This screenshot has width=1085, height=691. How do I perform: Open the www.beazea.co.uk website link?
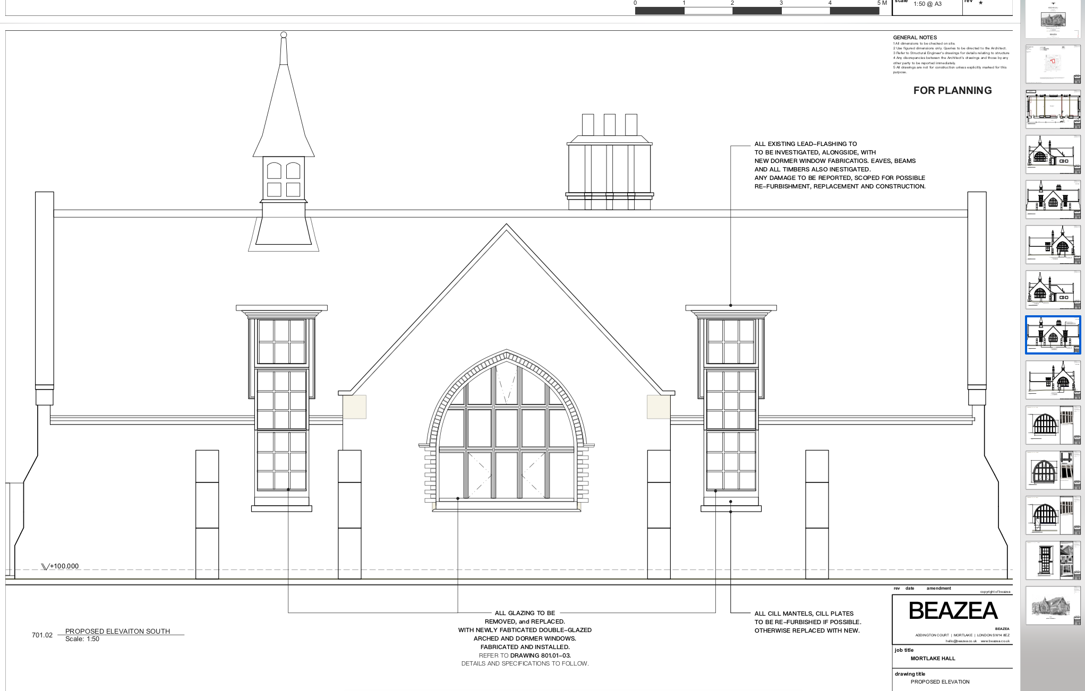[995, 641]
